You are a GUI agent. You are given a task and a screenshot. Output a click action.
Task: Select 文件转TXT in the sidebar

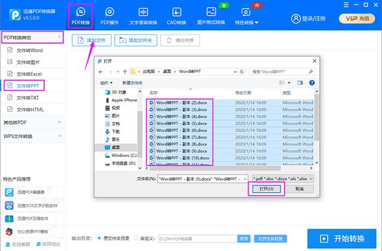[27, 97]
